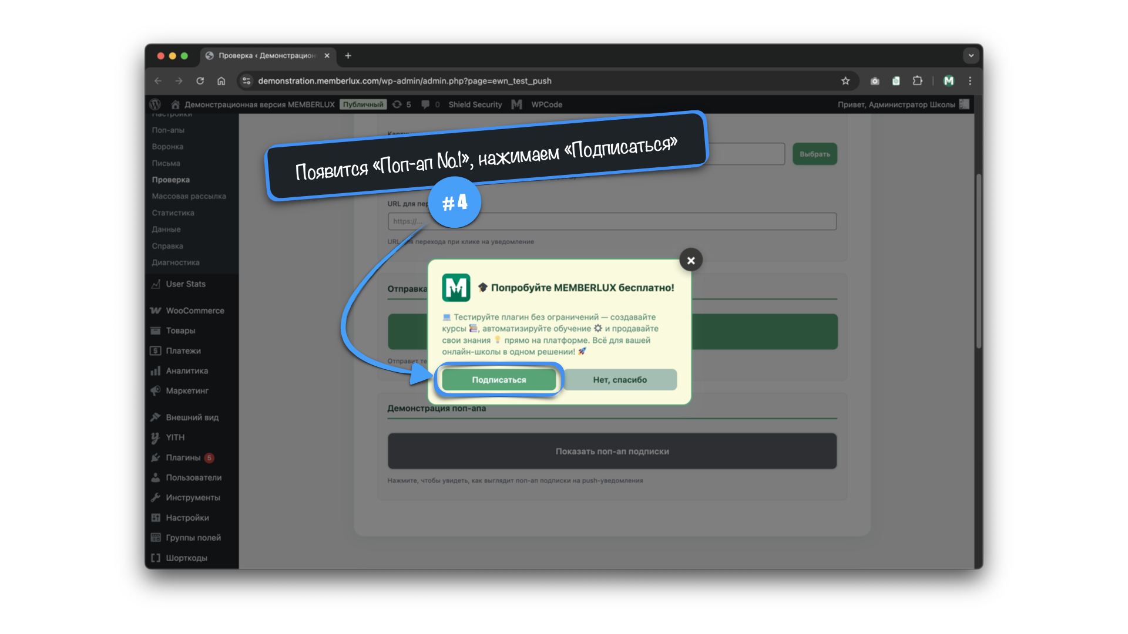
Task: Open WooCommerce sidebar menu
Action: point(194,311)
